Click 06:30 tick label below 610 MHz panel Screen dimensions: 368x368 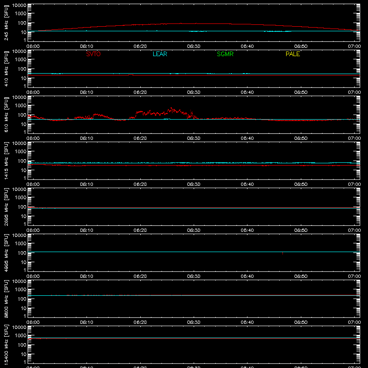(194, 138)
